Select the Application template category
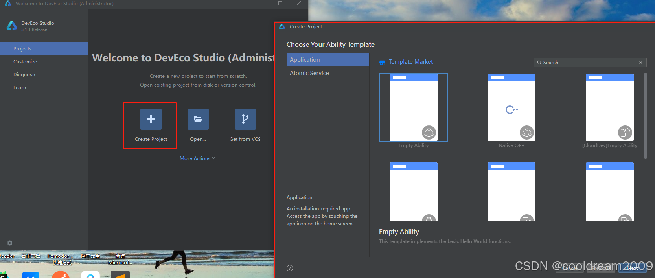 pyautogui.click(x=328, y=60)
